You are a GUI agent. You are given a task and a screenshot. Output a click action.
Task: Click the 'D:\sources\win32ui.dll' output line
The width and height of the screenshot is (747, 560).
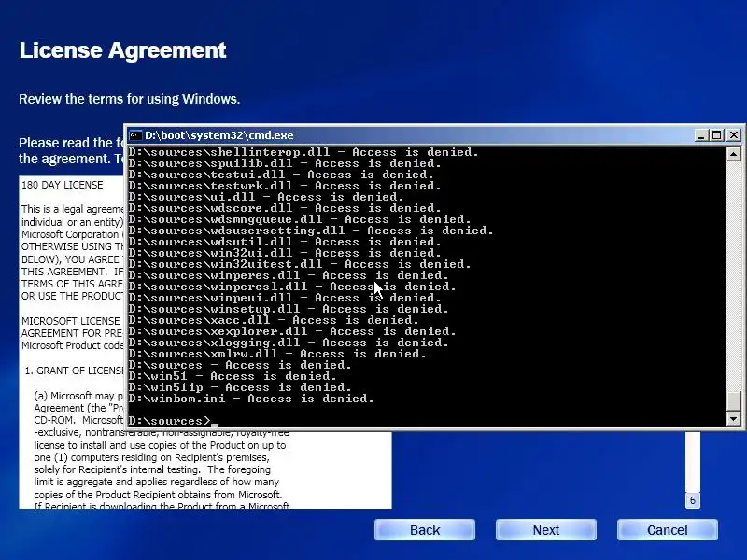pos(285,253)
